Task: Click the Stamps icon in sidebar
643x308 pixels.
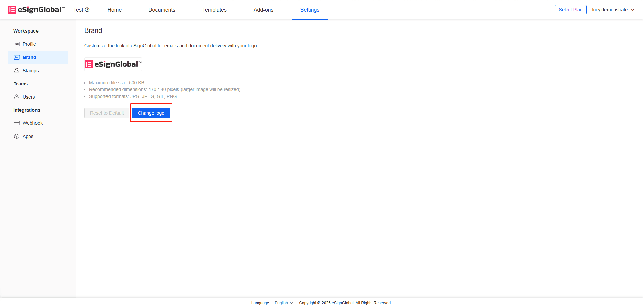Action: pos(17,71)
